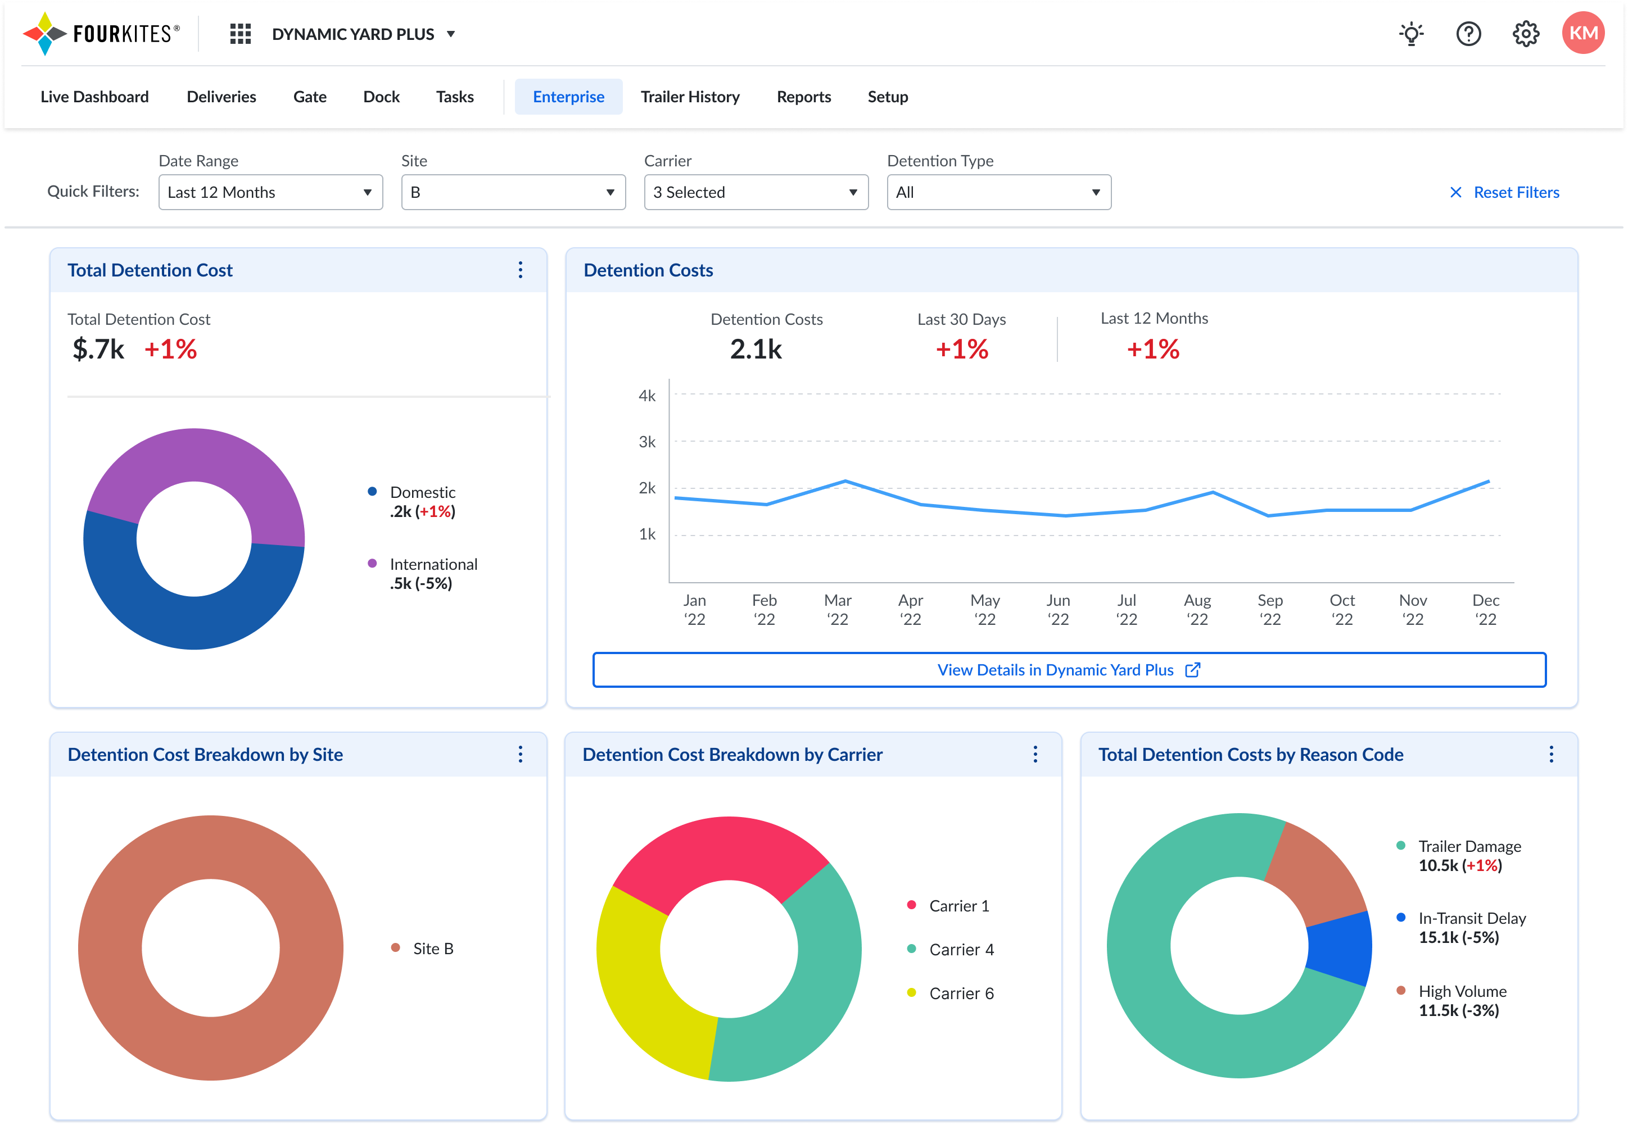Image resolution: width=1628 pixels, height=1134 pixels.
Task: Open the help question mark icon
Action: coord(1468,34)
